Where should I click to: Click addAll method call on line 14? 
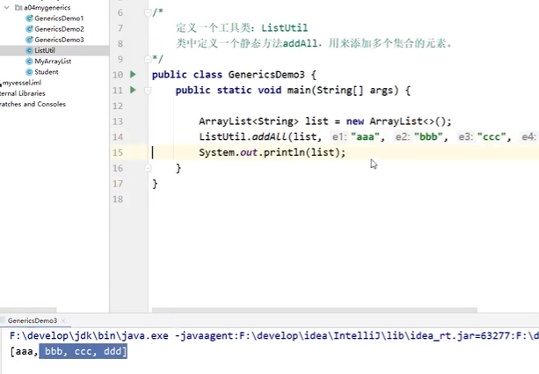click(x=269, y=137)
